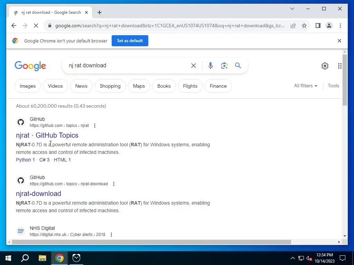Click the page vertical scrollbar thumb
The width and height of the screenshot is (354, 265).
345,80
